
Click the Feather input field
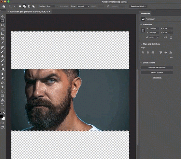(50, 6)
